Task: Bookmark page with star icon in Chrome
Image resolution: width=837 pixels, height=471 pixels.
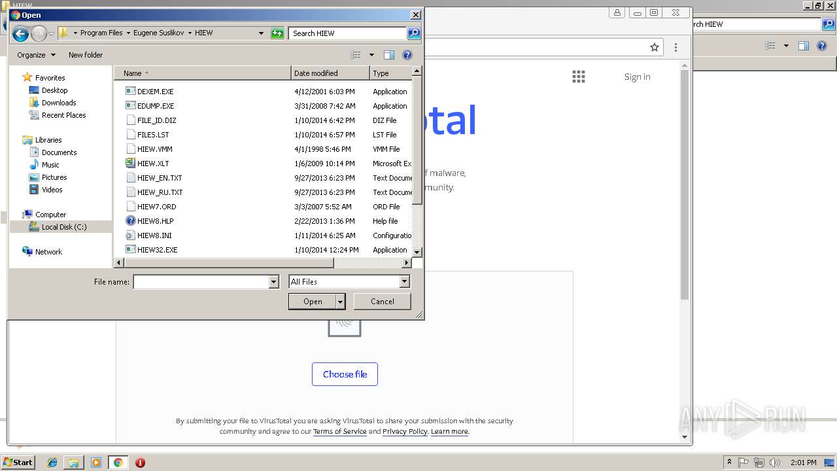Action: click(655, 47)
